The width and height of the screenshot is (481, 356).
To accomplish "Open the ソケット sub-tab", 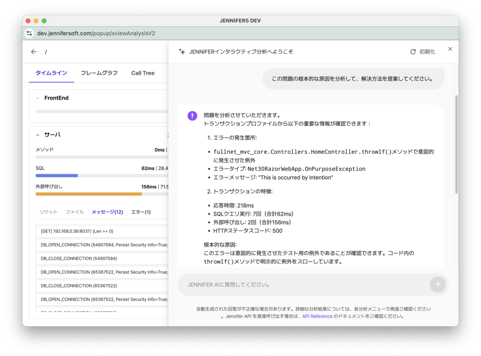I will (48, 212).
